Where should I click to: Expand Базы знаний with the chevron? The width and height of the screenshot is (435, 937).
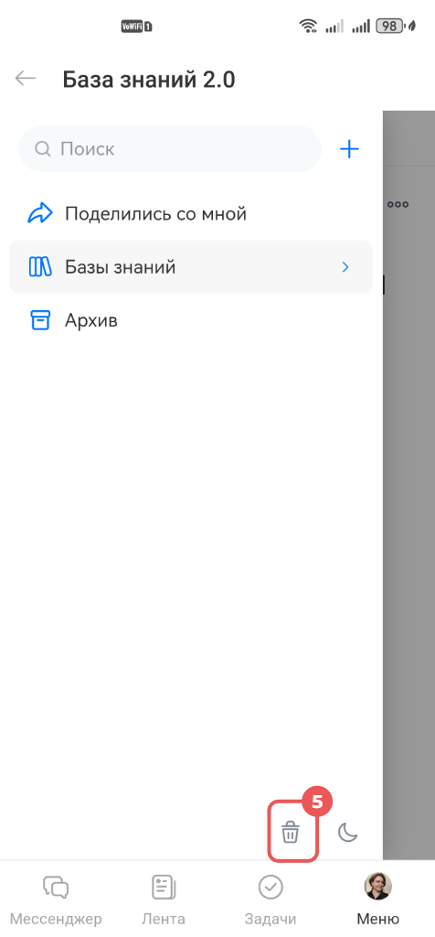345,267
